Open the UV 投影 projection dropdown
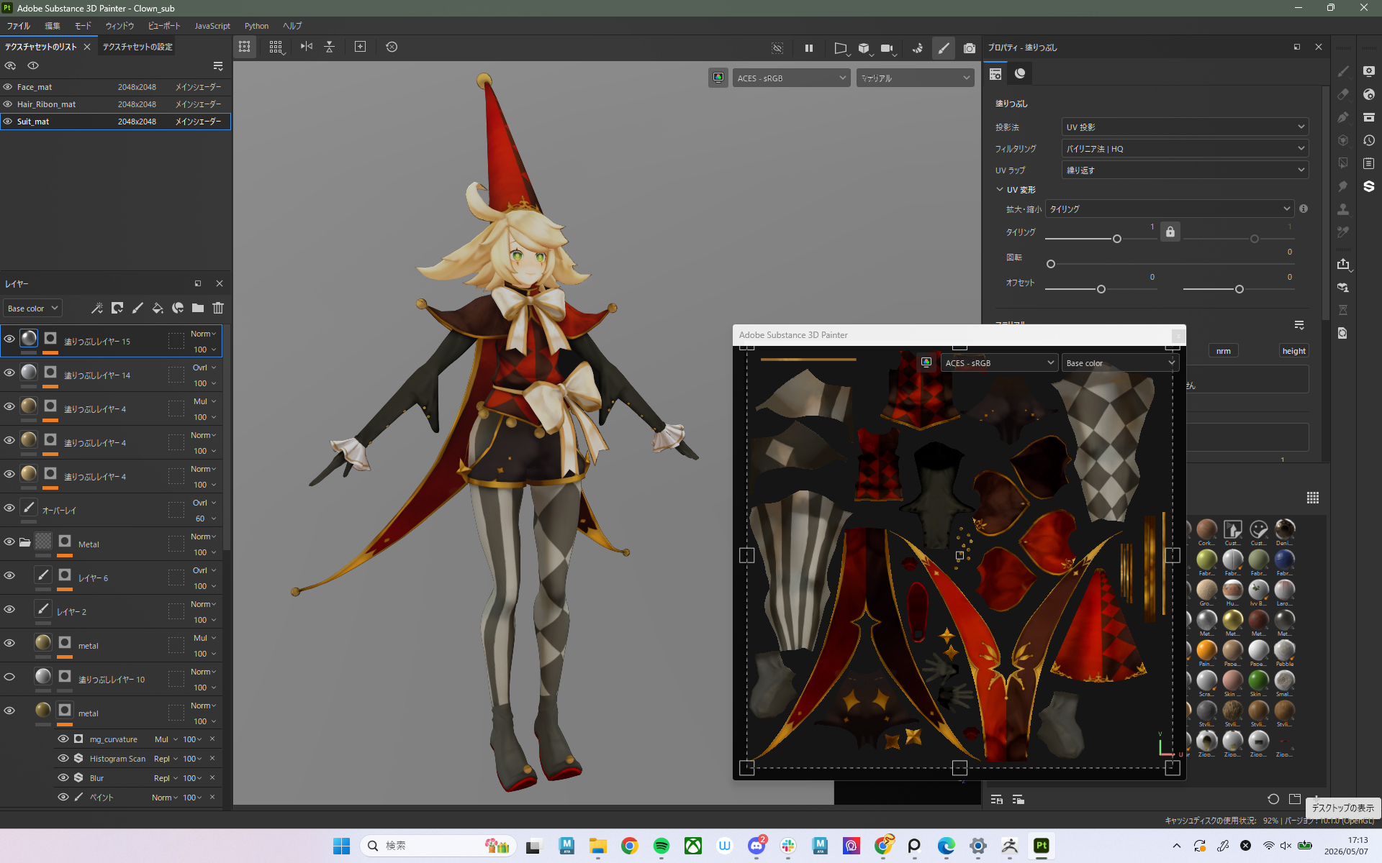The width and height of the screenshot is (1382, 863). click(x=1185, y=127)
